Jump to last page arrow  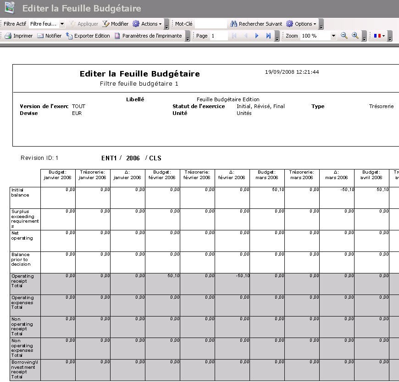[268, 36]
